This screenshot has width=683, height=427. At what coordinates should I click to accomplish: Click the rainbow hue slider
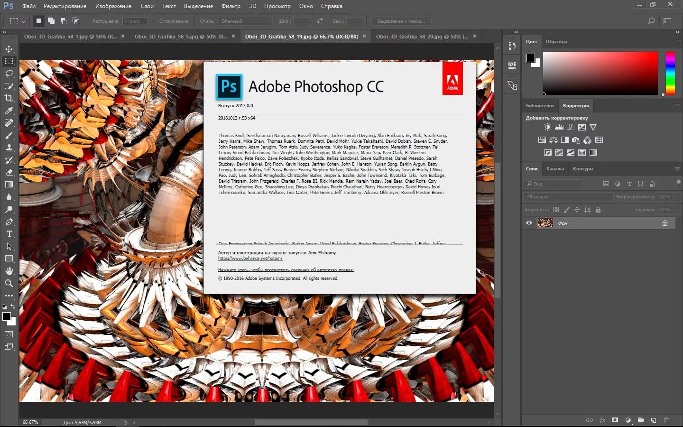click(x=670, y=73)
